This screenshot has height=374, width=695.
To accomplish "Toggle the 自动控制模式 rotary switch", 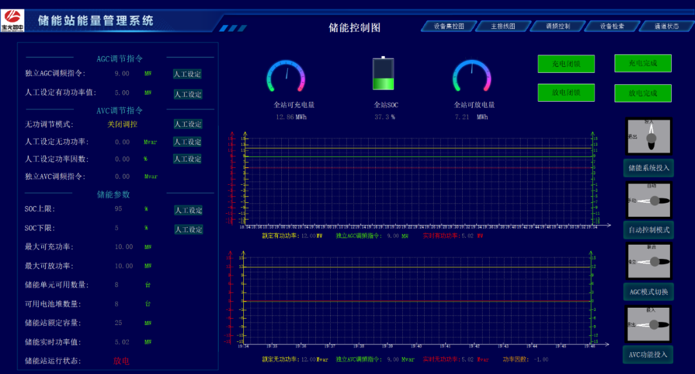I will (649, 201).
